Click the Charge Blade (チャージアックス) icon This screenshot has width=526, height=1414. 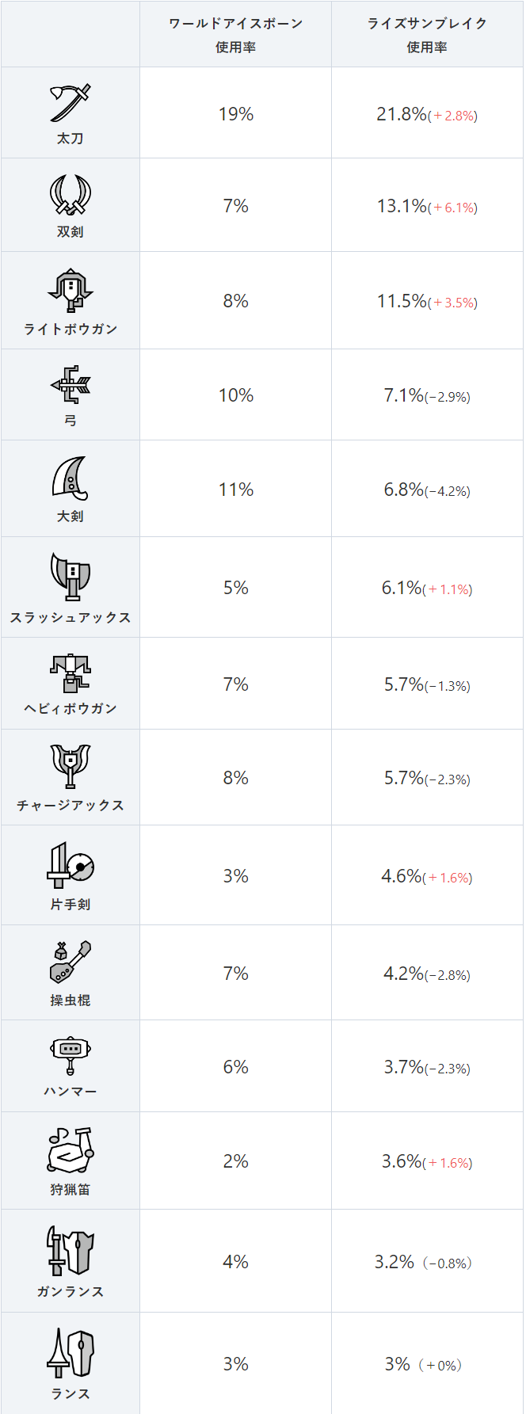click(71, 767)
